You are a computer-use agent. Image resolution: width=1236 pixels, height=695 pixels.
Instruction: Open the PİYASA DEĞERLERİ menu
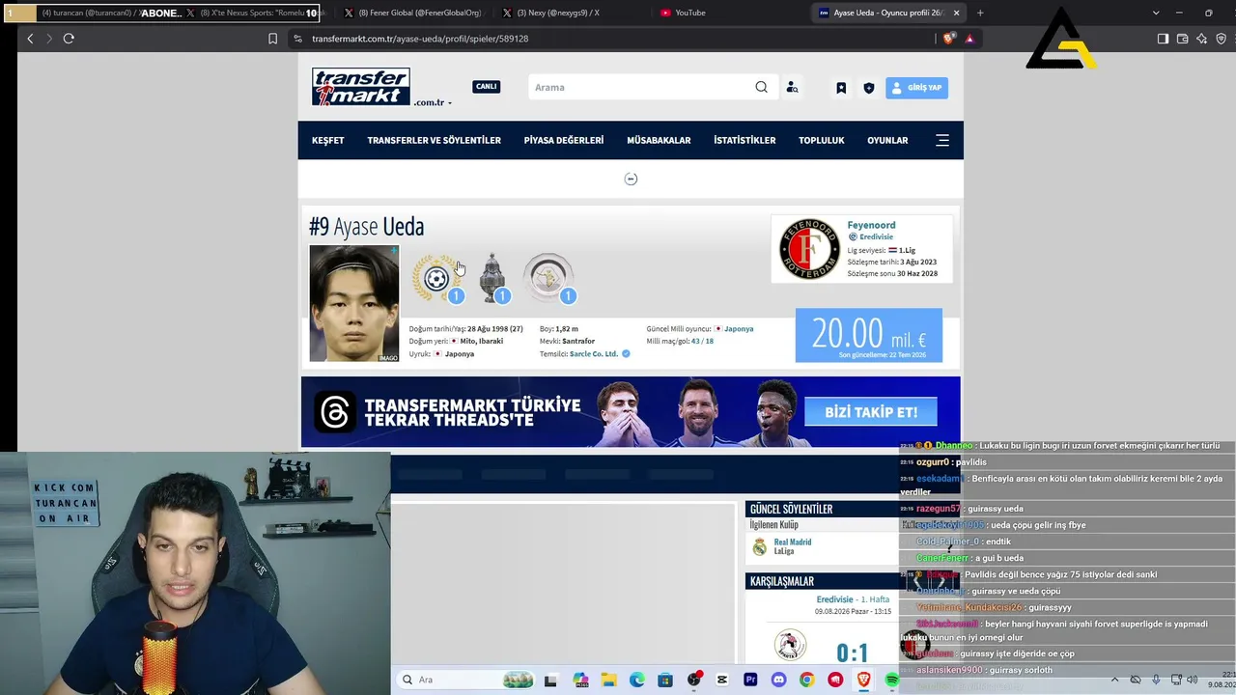pyautogui.click(x=564, y=140)
